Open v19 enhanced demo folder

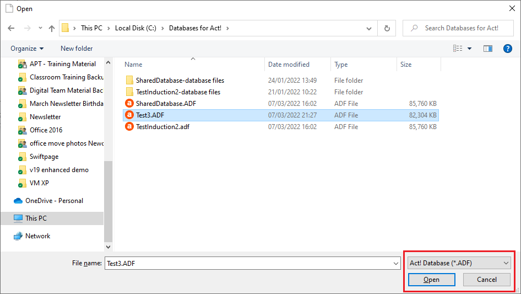point(59,170)
